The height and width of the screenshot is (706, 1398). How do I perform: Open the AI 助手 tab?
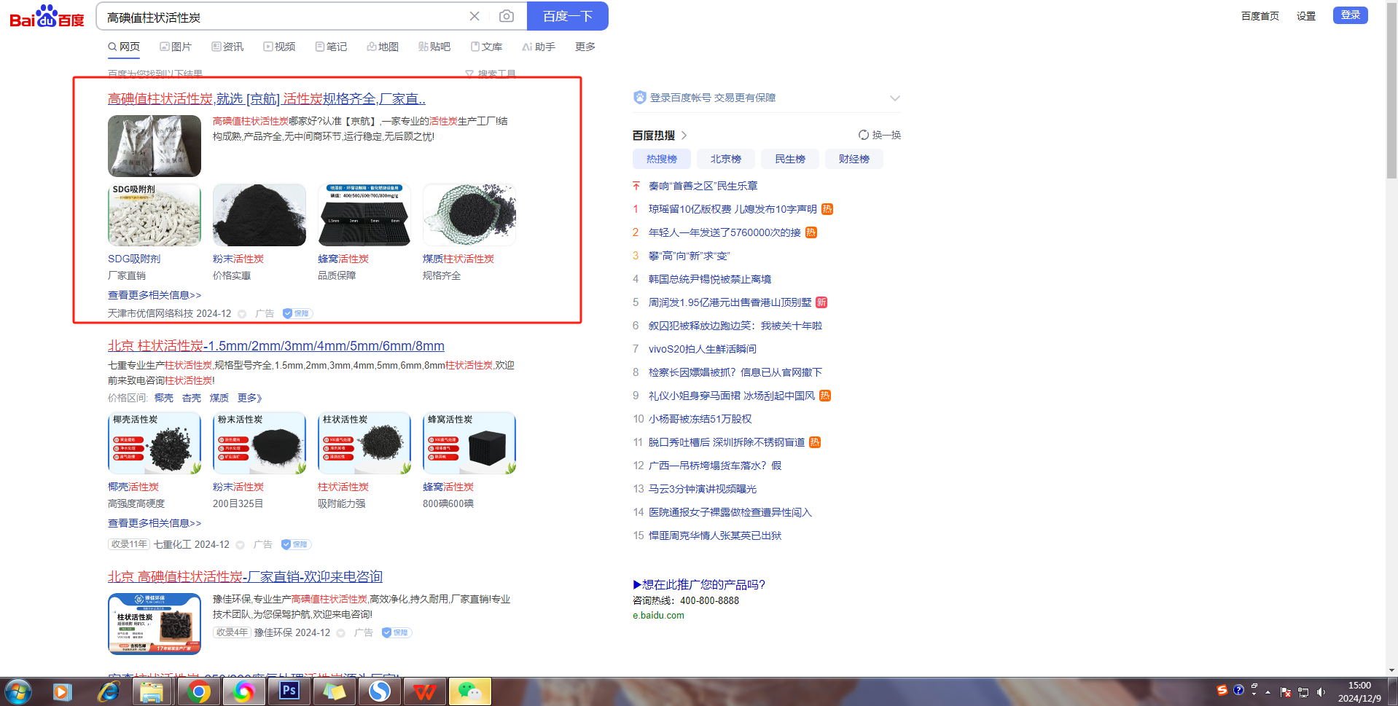point(539,47)
